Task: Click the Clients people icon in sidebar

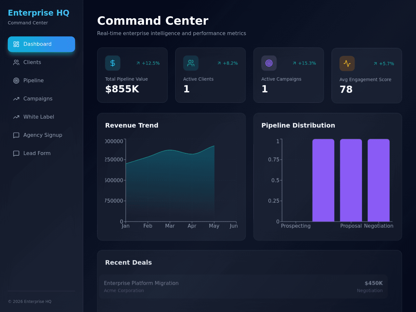Action: [x=16, y=62]
